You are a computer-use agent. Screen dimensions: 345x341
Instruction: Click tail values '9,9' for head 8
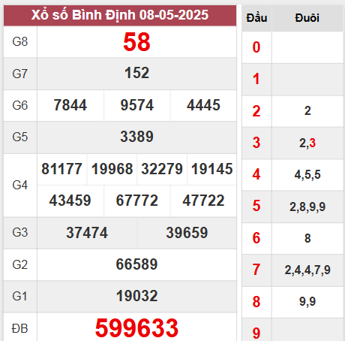point(307,302)
